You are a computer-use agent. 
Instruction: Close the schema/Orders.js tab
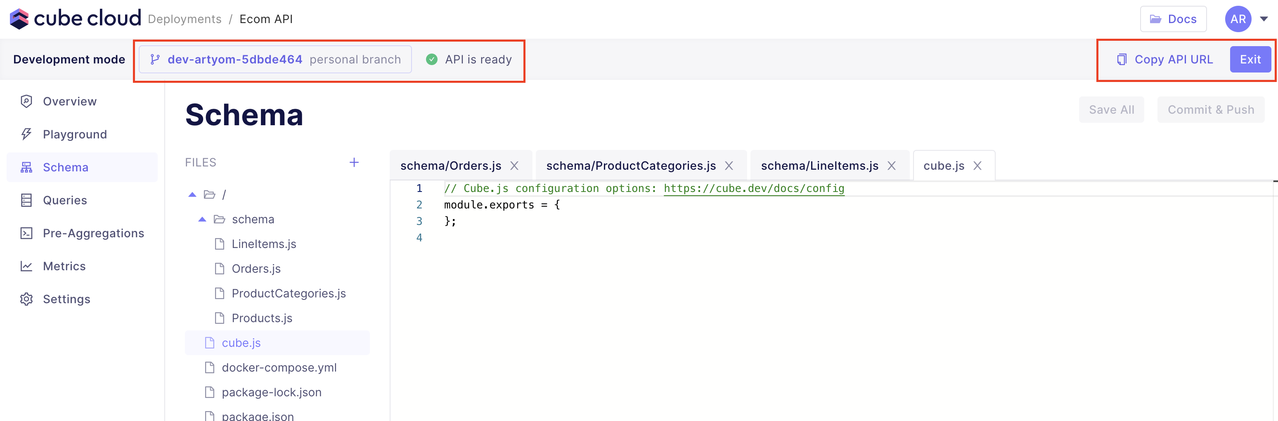click(x=514, y=166)
